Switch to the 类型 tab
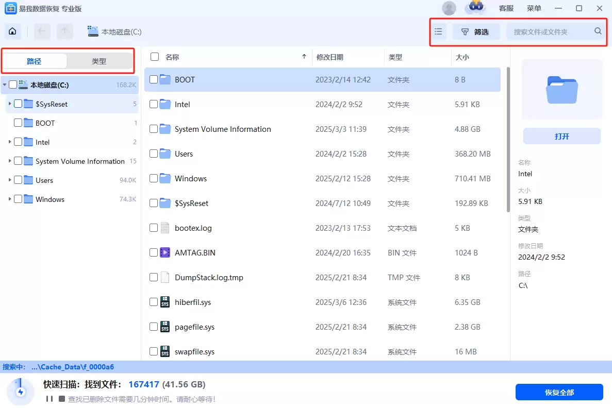The height and width of the screenshot is (408, 612). 99,61
